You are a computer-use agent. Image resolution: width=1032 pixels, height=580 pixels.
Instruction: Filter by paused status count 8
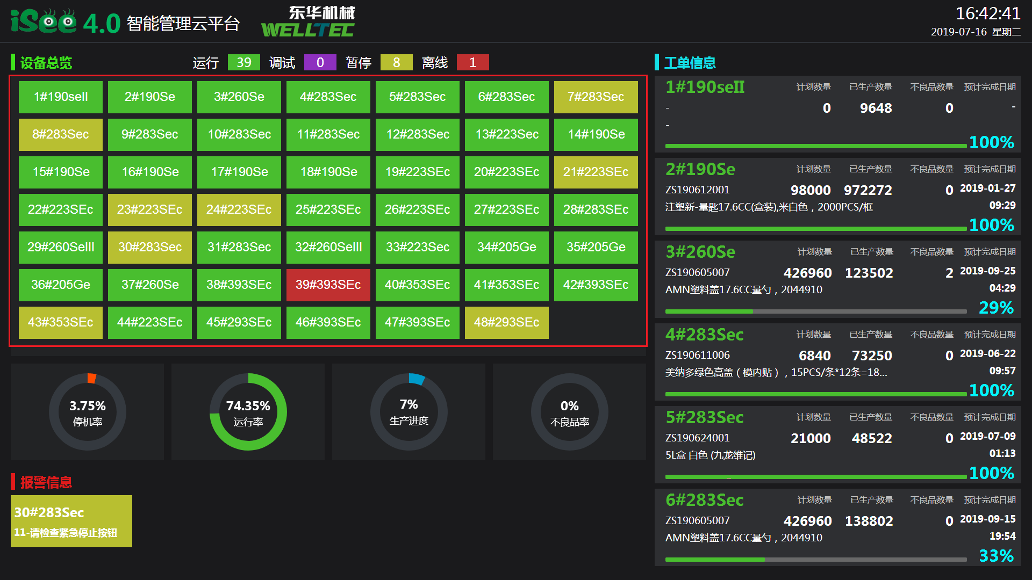396,63
